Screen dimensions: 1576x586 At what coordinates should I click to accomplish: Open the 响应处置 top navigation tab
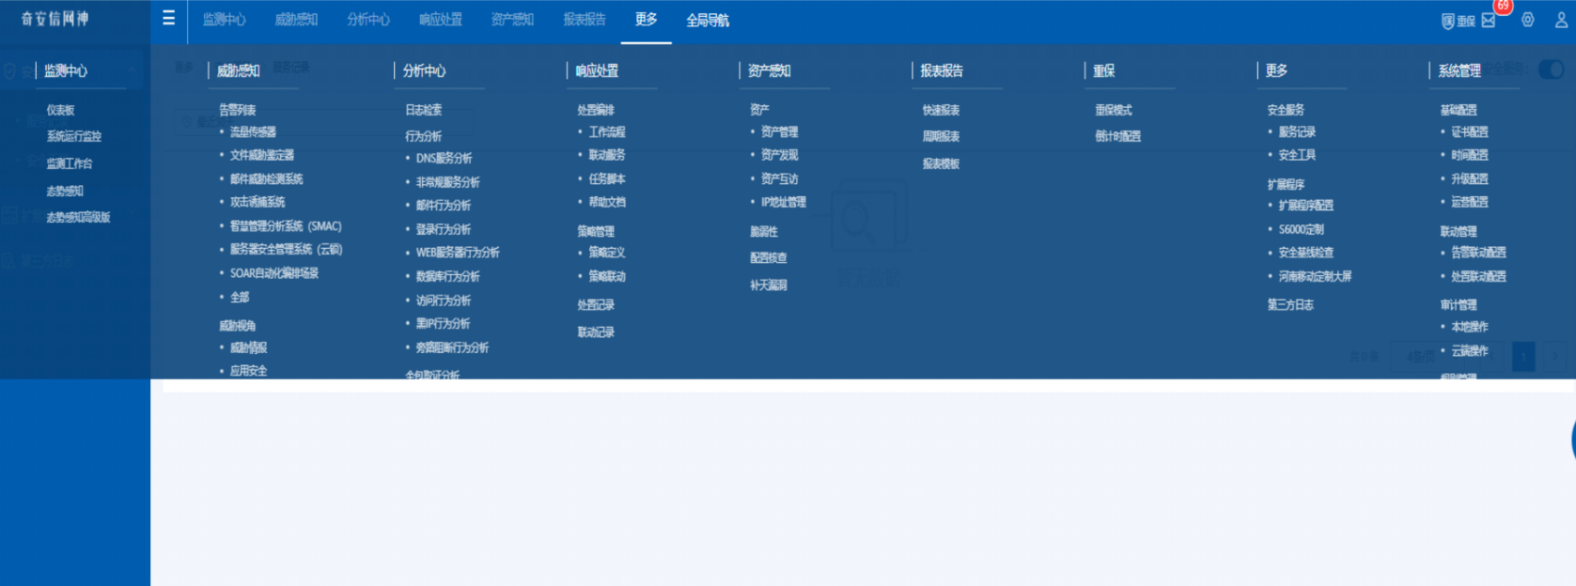tap(440, 20)
